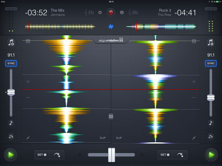222x166 pixels.
Task: Open the settings gear icon
Action: 100,12
